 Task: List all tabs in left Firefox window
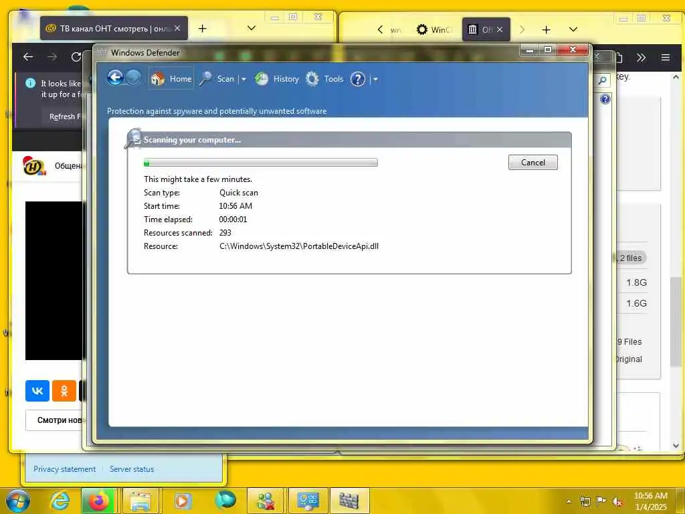pos(252,28)
